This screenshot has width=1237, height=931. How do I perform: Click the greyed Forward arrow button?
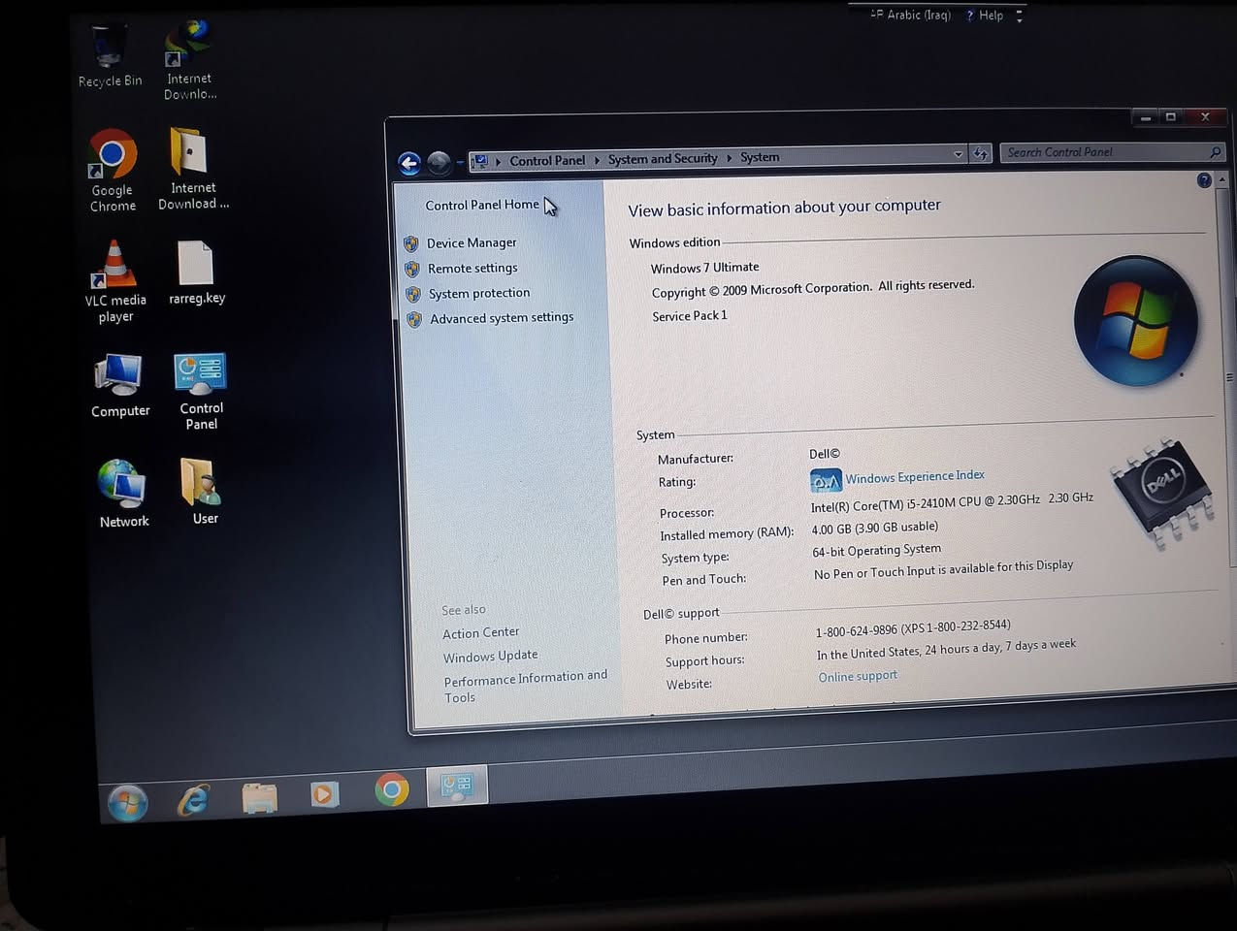pos(439,163)
